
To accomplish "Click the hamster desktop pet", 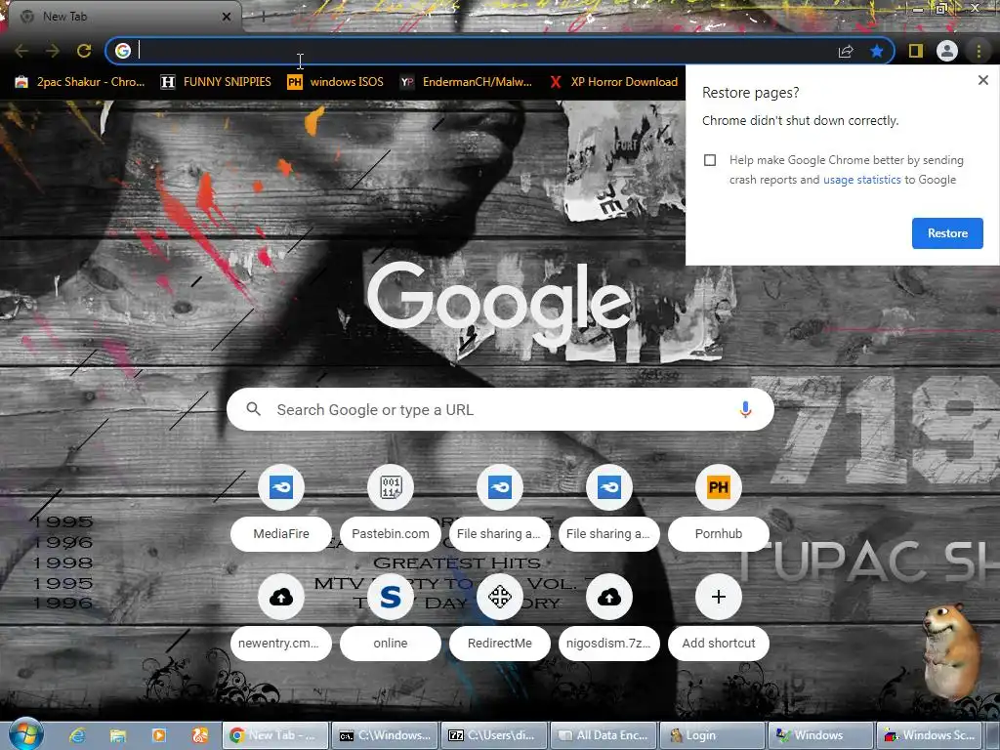I will (951, 650).
